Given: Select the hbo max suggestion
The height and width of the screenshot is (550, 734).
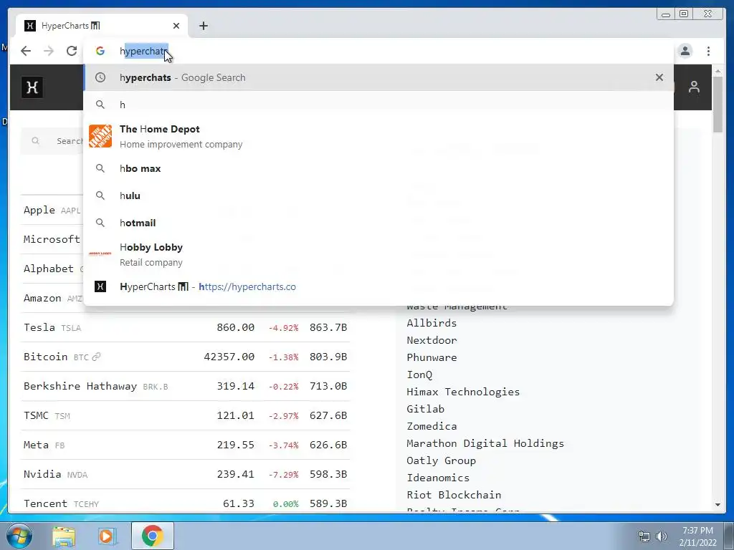Looking at the screenshot, I should (x=378, y=168).
